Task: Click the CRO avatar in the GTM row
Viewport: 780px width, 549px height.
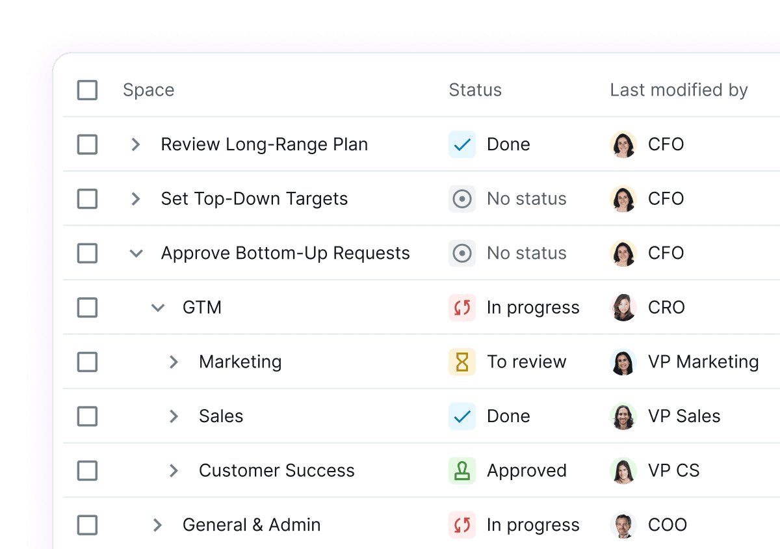Action: (x=623, y=307)
